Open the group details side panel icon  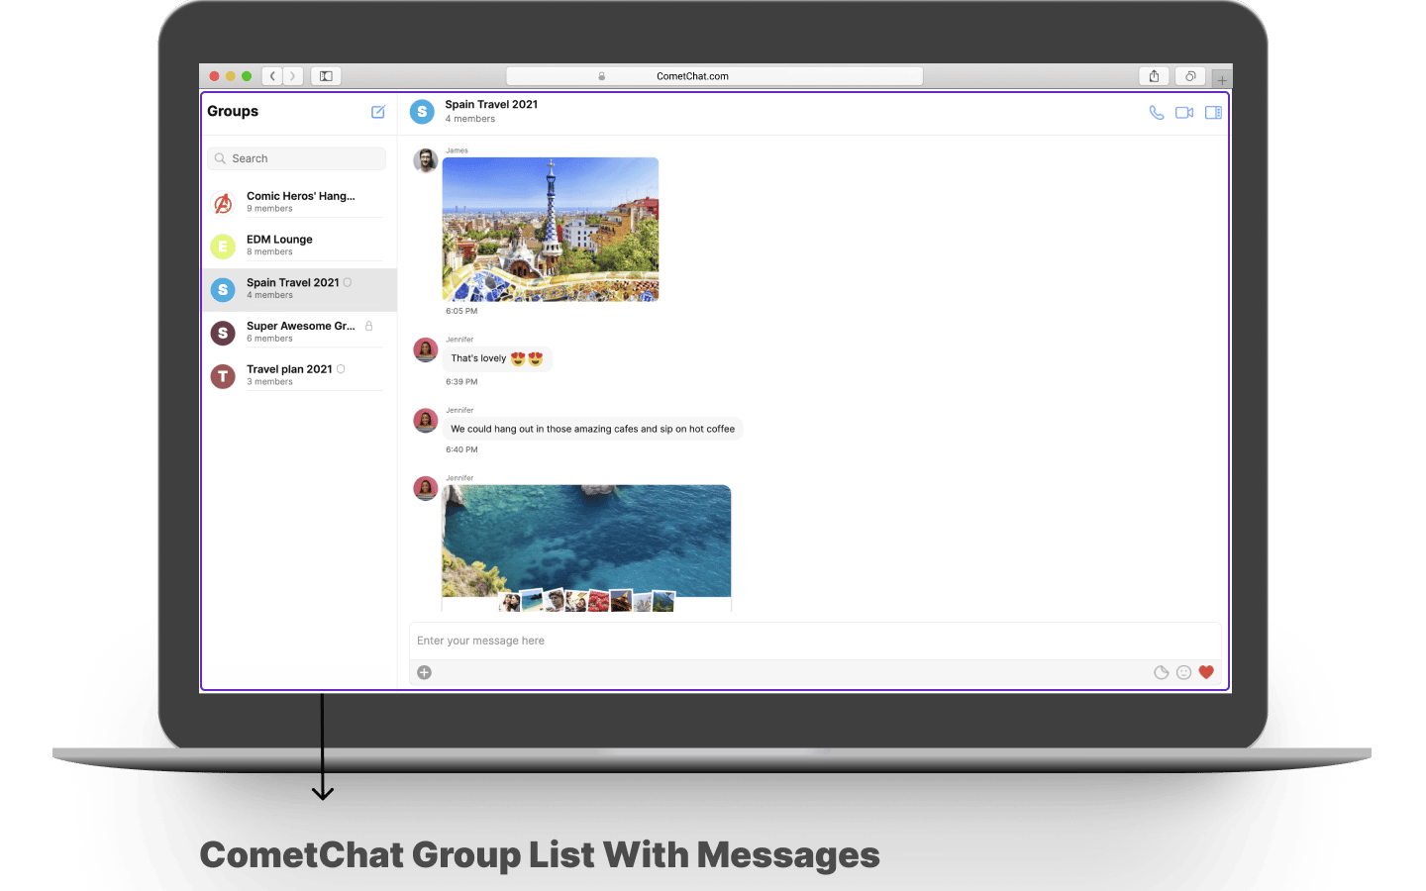1213,113
